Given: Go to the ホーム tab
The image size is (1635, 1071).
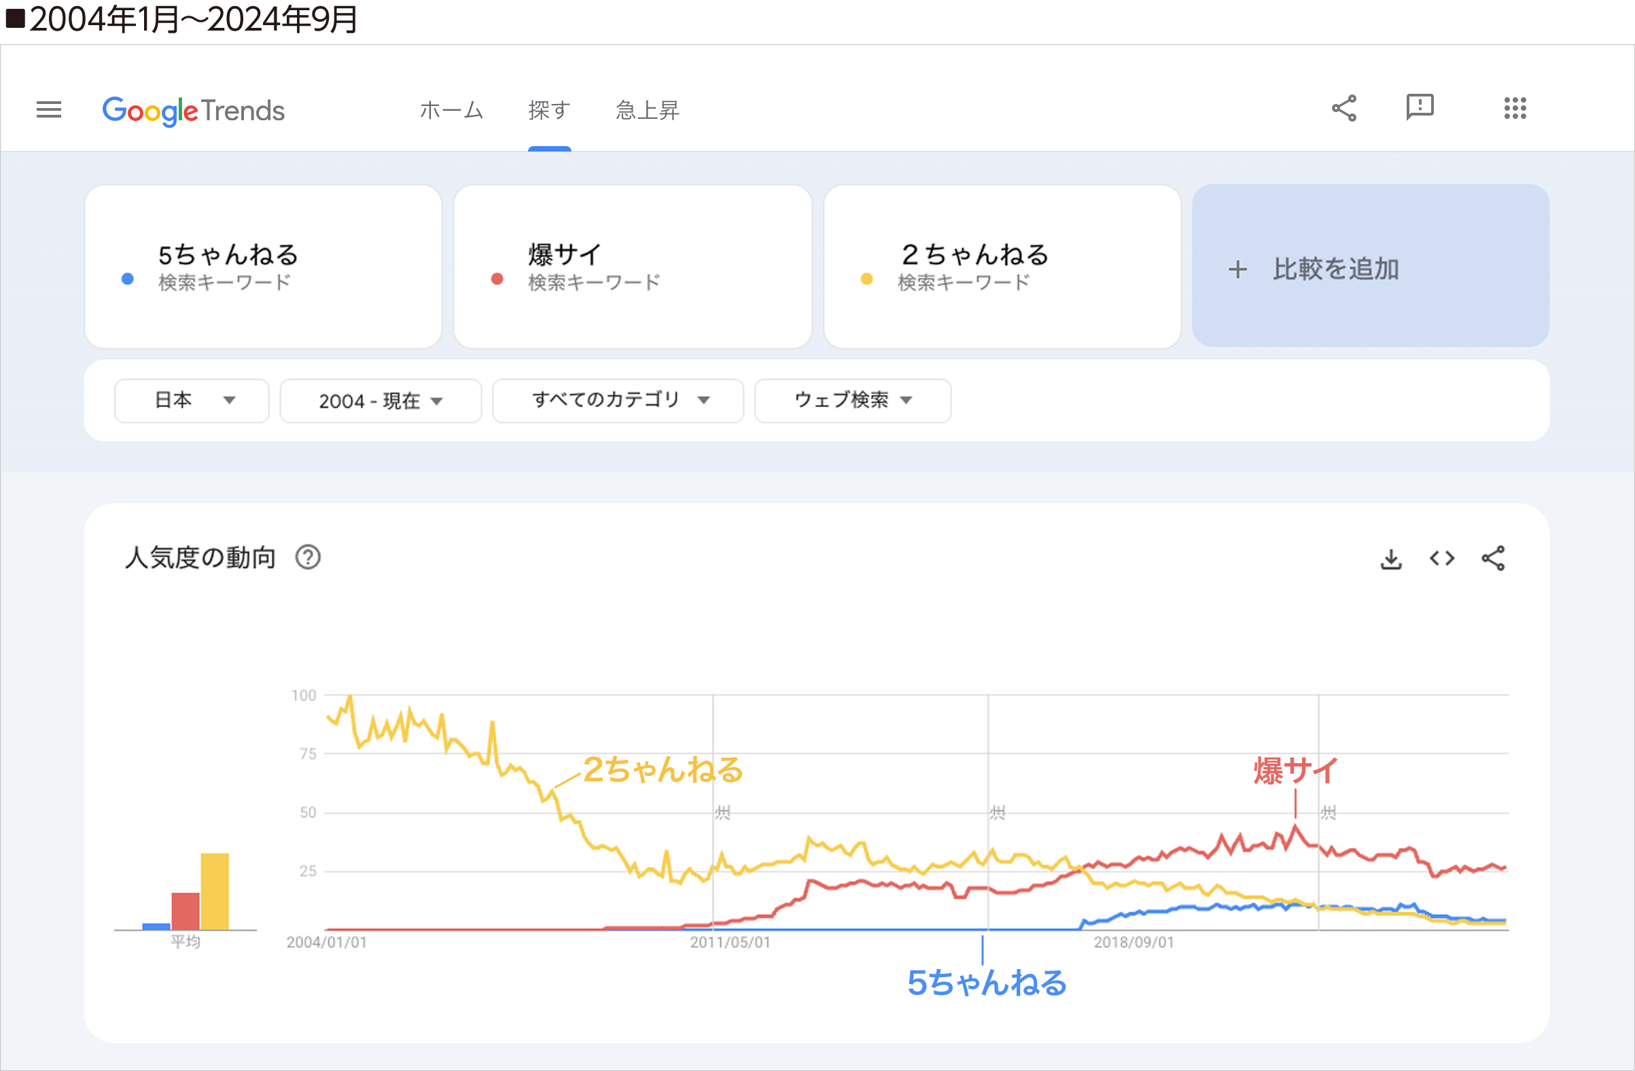Looking at the screenshot, I should pos(451,110).
